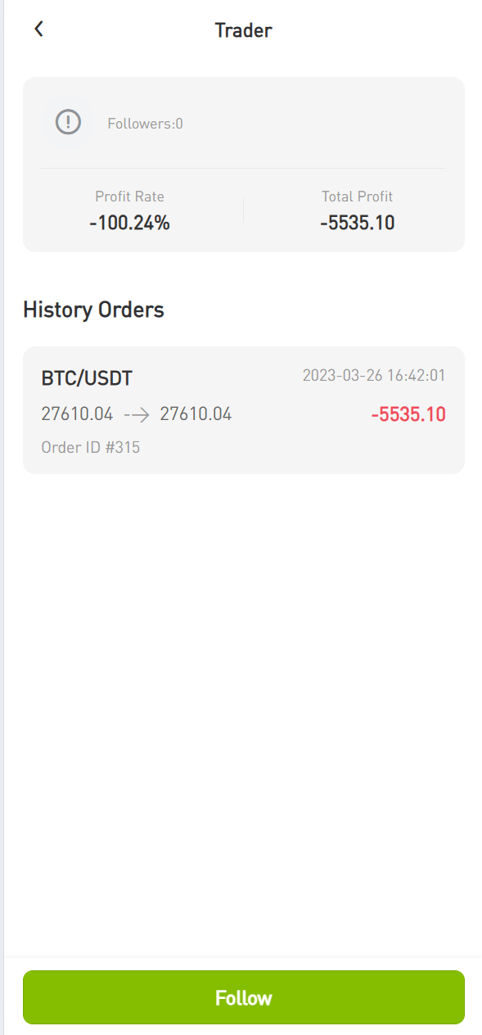This screenshot has width=482, height=1035.
Task: Follow this trader with the green button
Action: (x=244, y=997)
